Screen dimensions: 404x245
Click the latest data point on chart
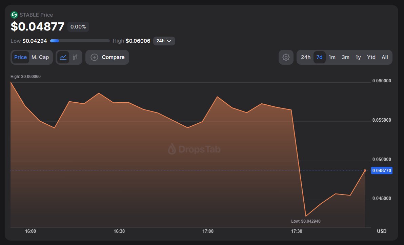(365, 170)
